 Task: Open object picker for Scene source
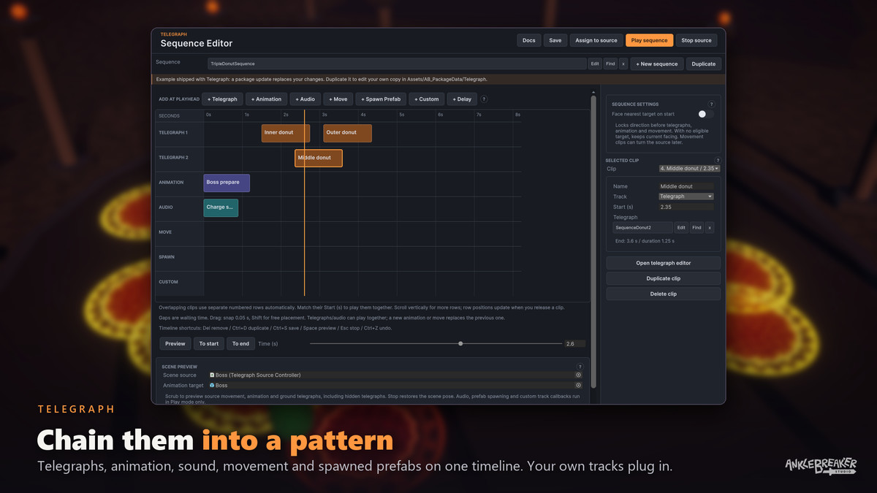578,375
